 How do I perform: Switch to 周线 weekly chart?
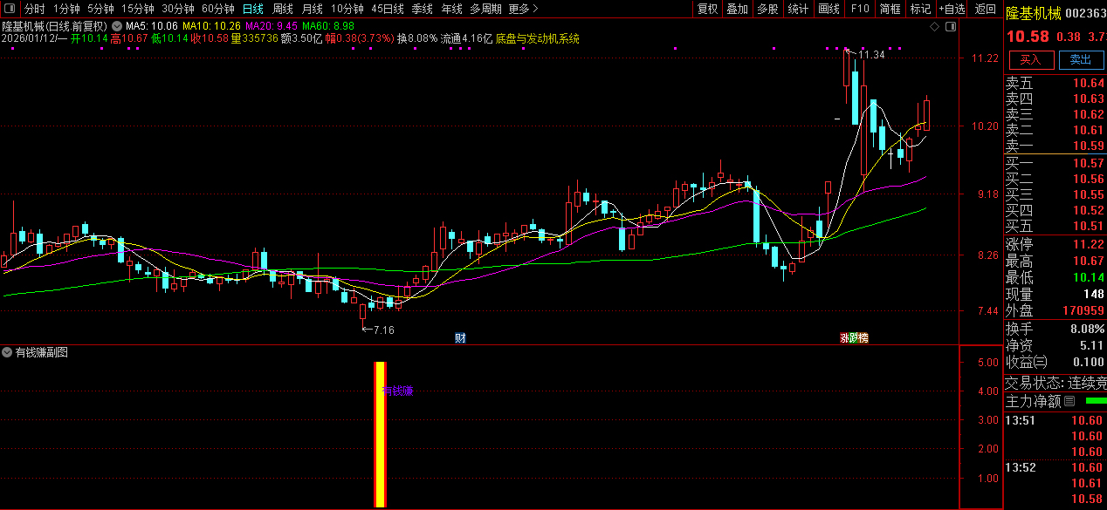[282, 9]
